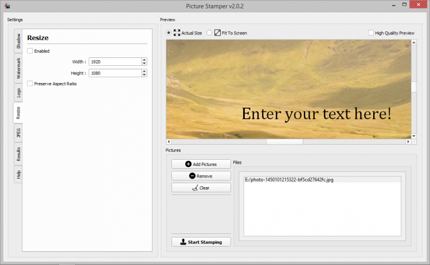Select file photo-1450101215322-bf5cd27642fc.jpg in Files list

(x=322, y=180)
